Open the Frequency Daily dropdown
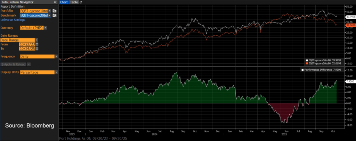 pyautogui.click(x=56, y=56)
